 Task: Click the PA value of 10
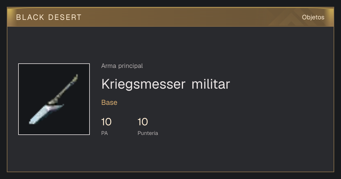tap(106, 122)
